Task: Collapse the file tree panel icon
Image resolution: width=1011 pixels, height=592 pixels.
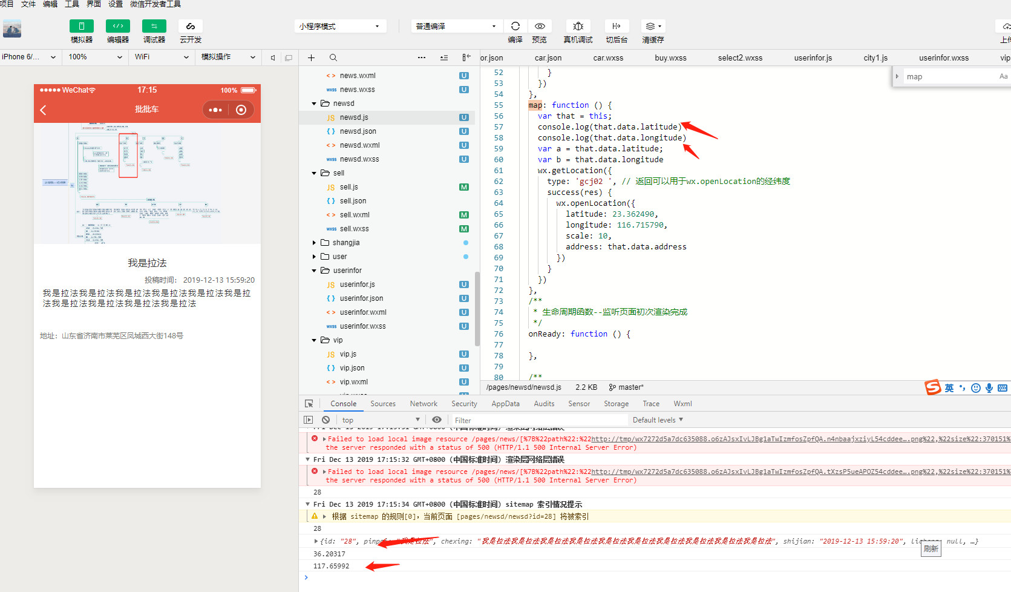Action: point(466,58)
